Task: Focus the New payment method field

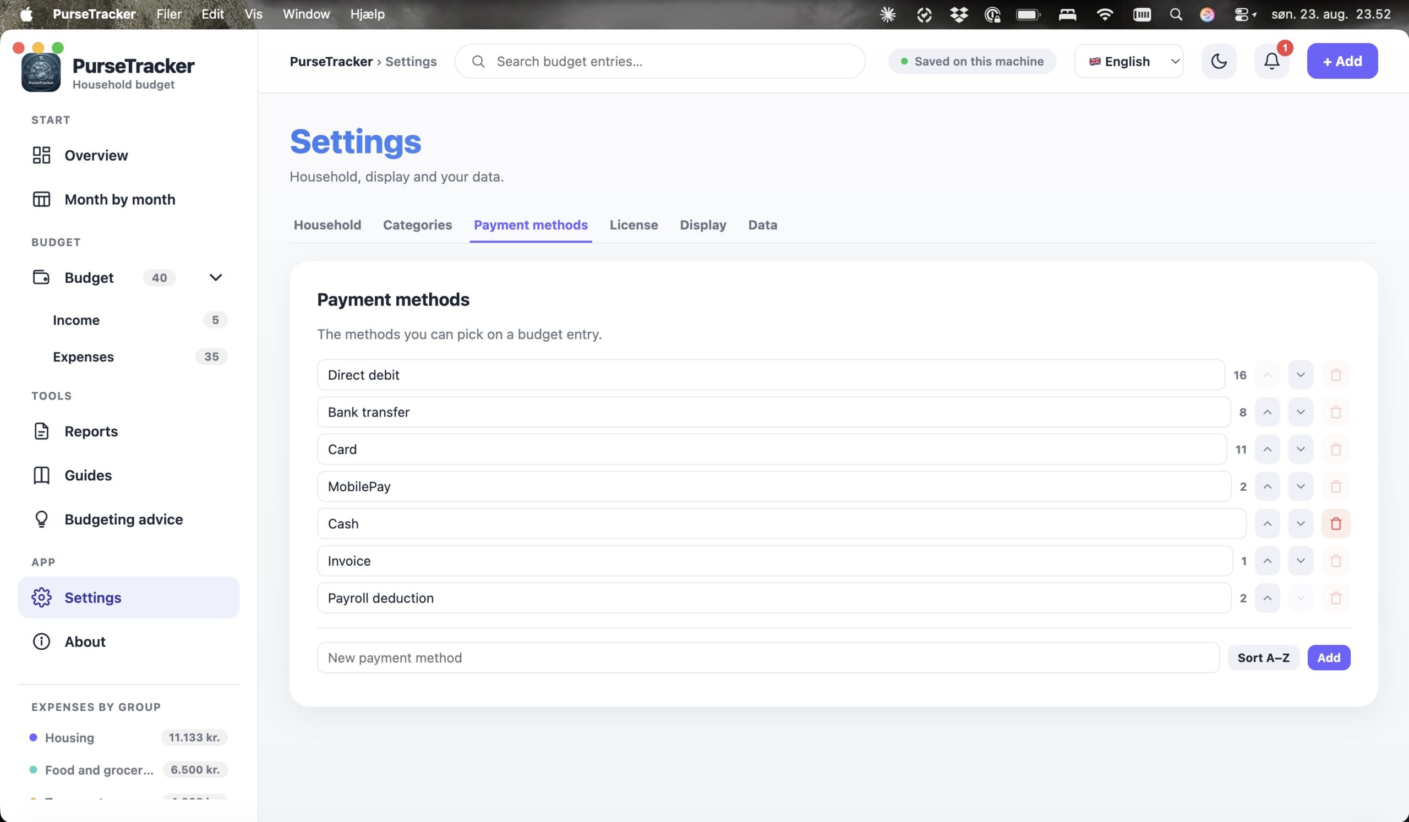Action: tap(768, 657)
